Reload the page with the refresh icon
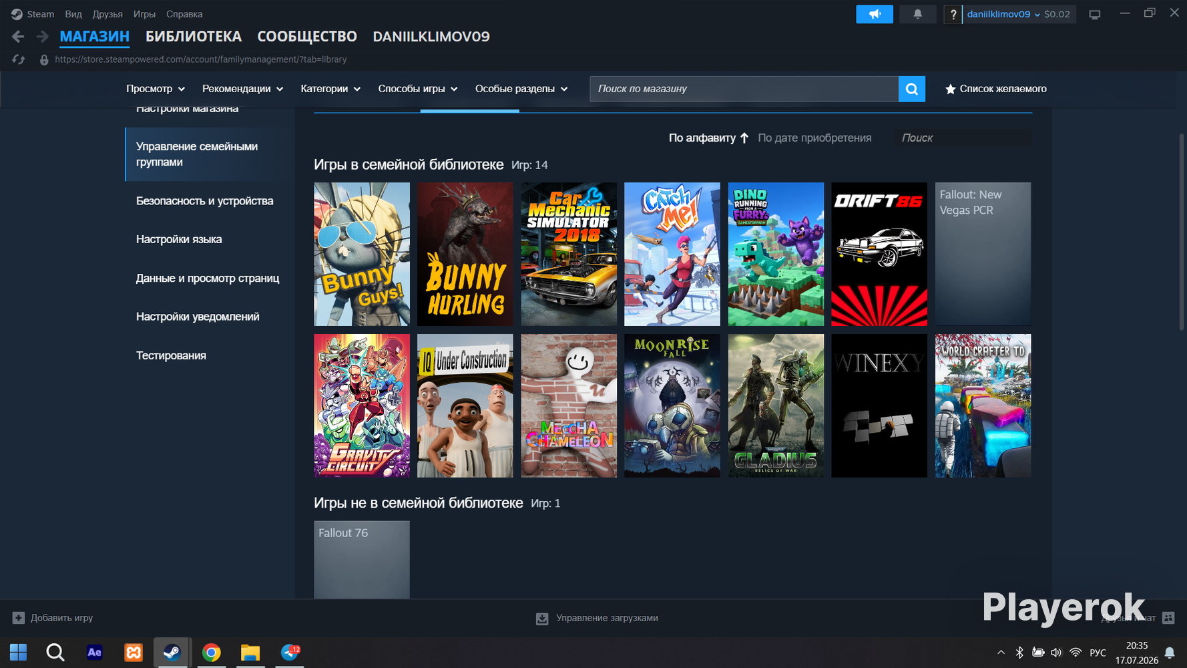This screenshot has width=1187, height=668. point(18,59)
